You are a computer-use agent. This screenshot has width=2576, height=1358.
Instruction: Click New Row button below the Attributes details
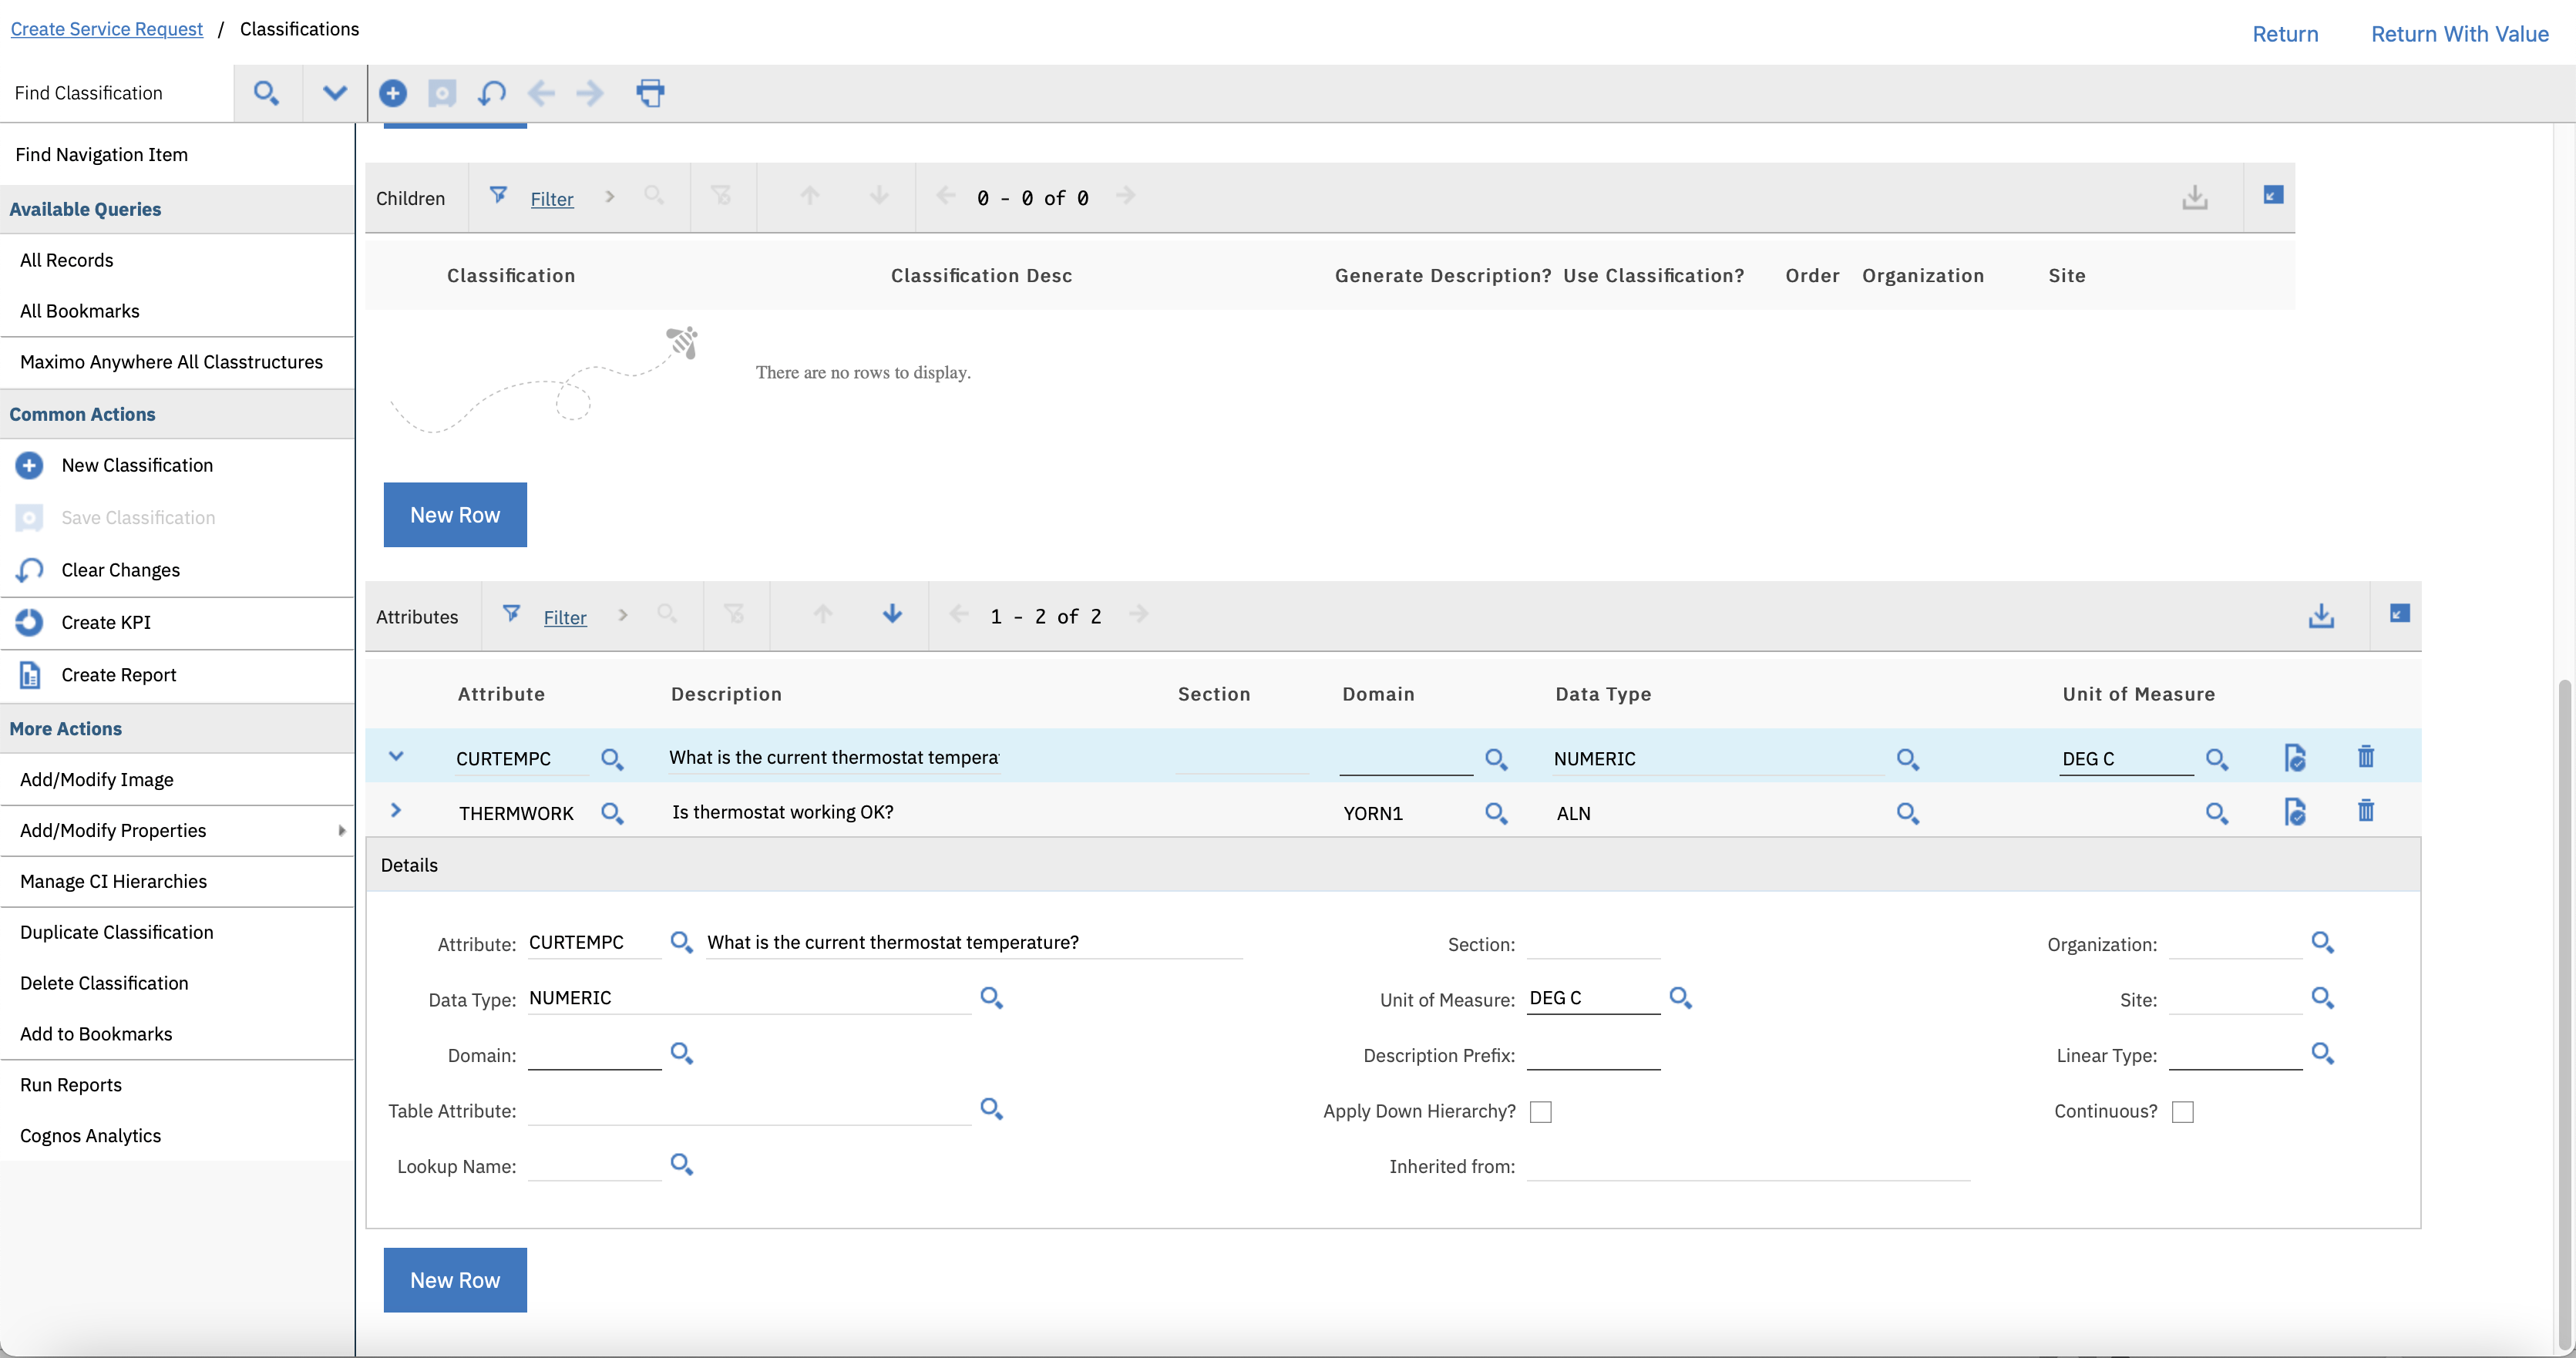pyautogui.click(x=455, y=1280)
